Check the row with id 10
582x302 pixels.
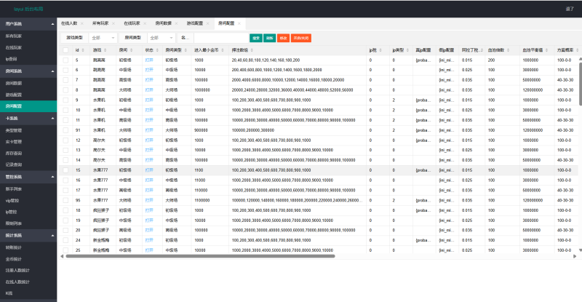65,111
